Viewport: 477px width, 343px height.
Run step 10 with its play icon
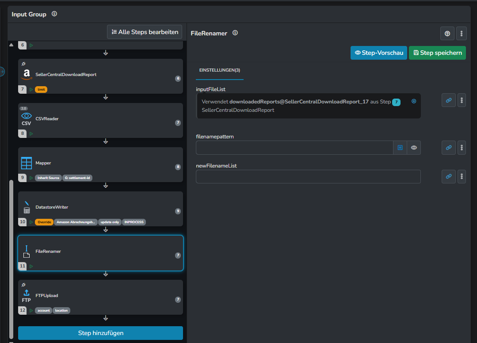(x=31, y=222)
